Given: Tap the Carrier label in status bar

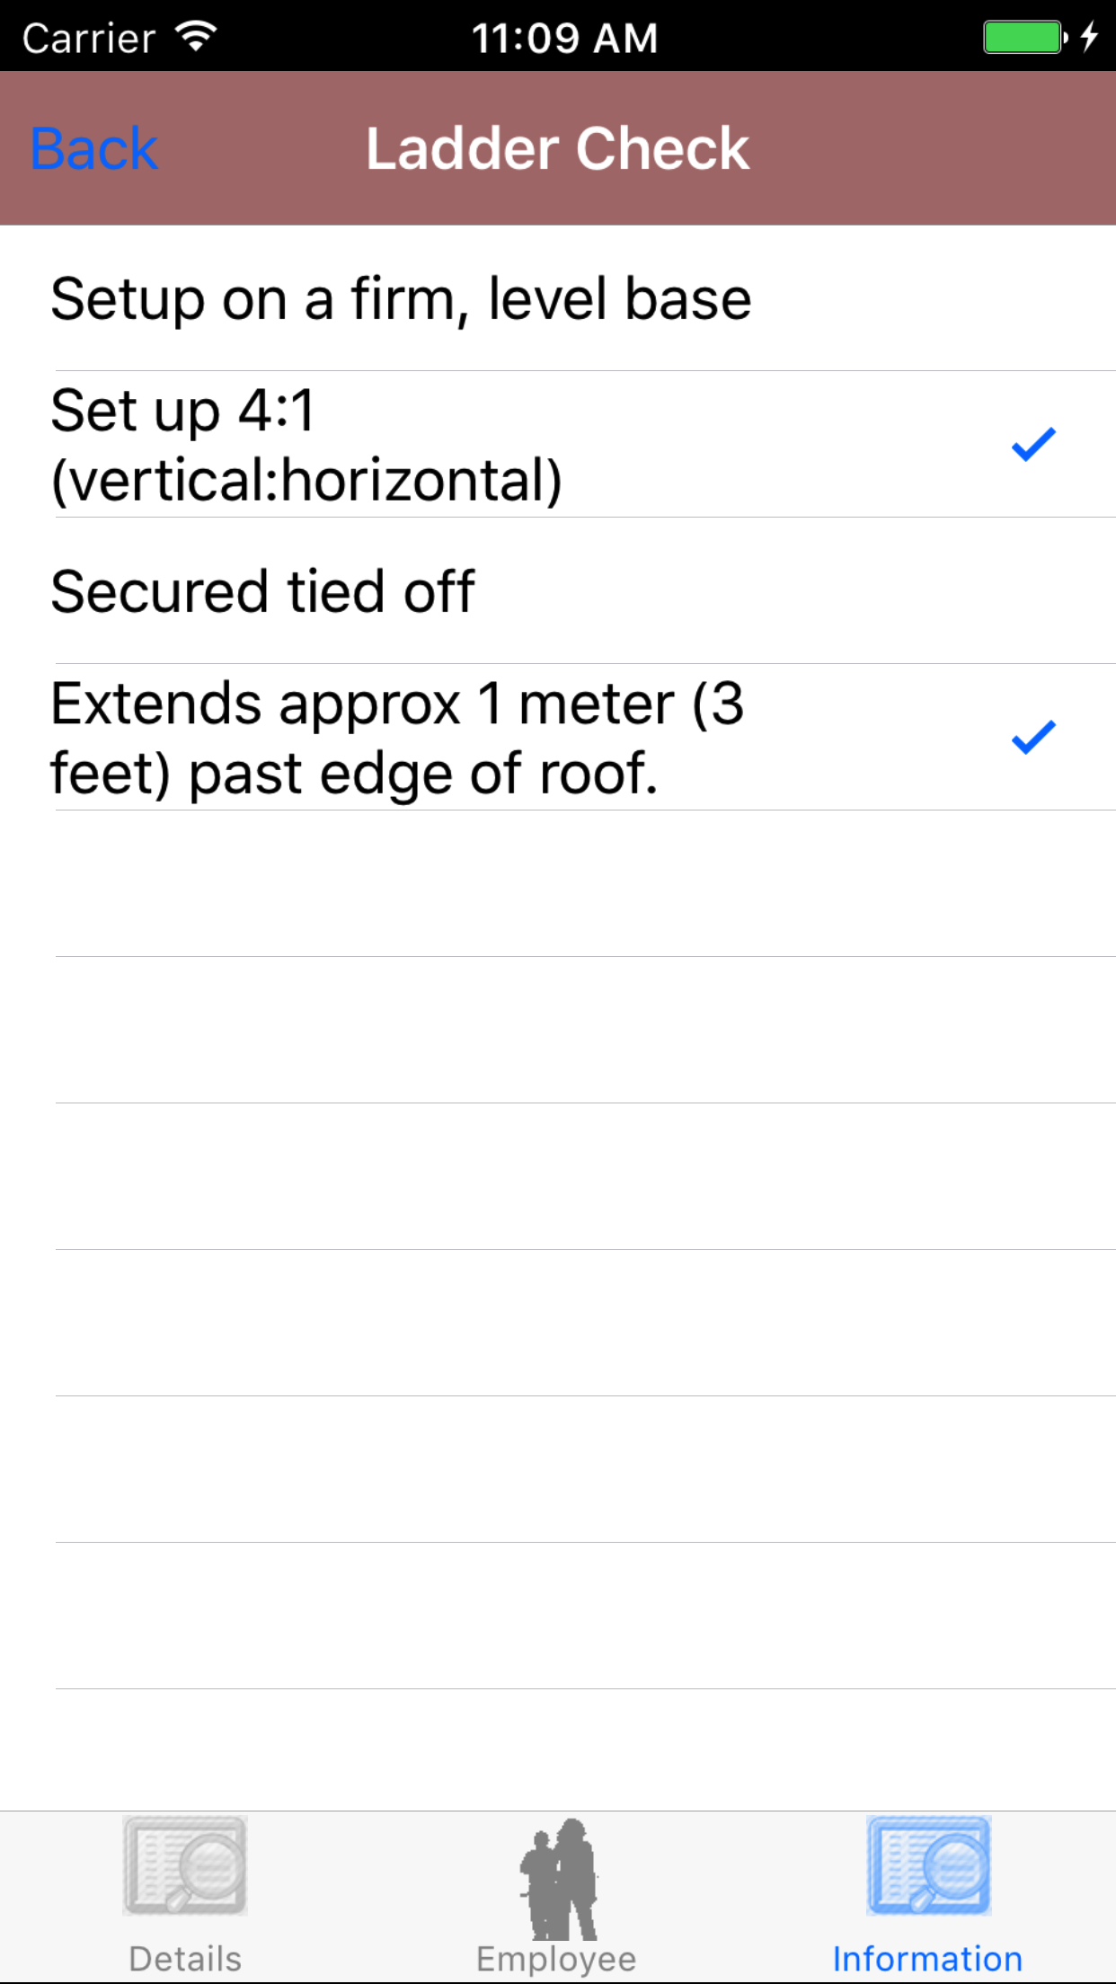Looking at the screenshot, I should click(x=89, y=39).
